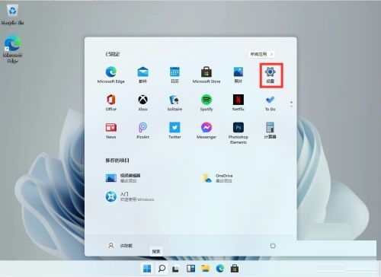381x277 pixels.
Task: Open the recommended Video Editor item
Action: [x=123, y=178]
